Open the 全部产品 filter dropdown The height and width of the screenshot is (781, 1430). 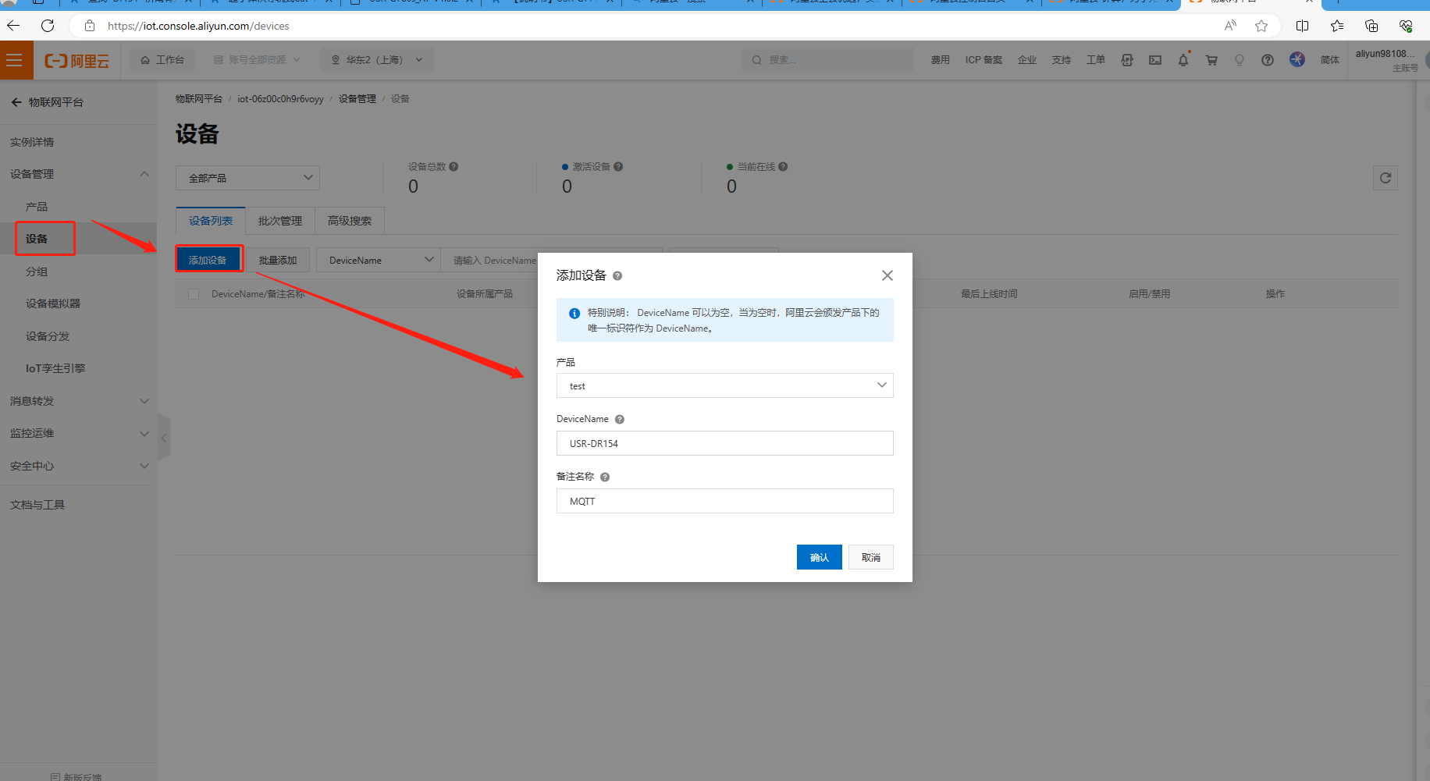248,178
